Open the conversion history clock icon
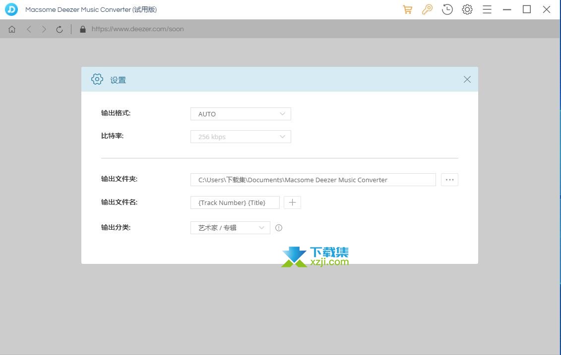561x355 pixels. coord(447,9)
